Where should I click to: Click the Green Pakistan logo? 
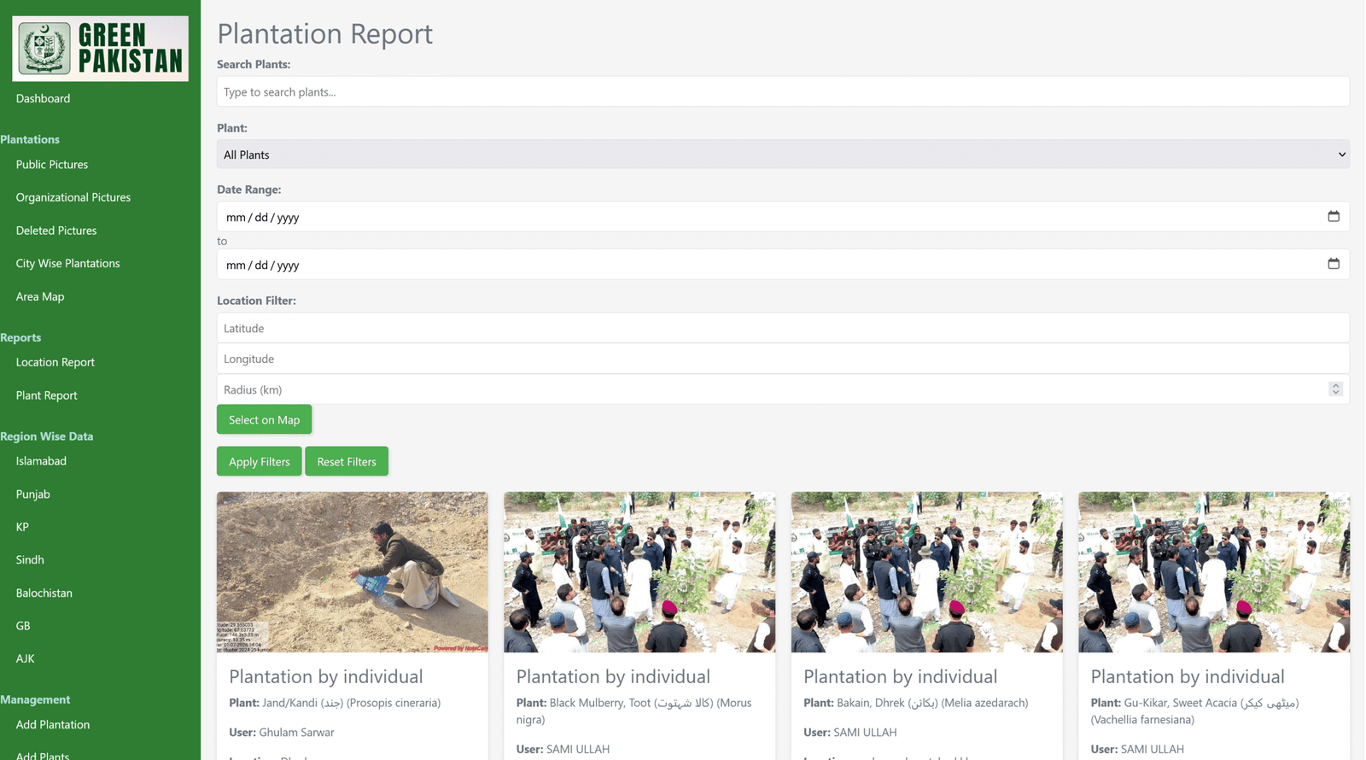tap(100, 49)
